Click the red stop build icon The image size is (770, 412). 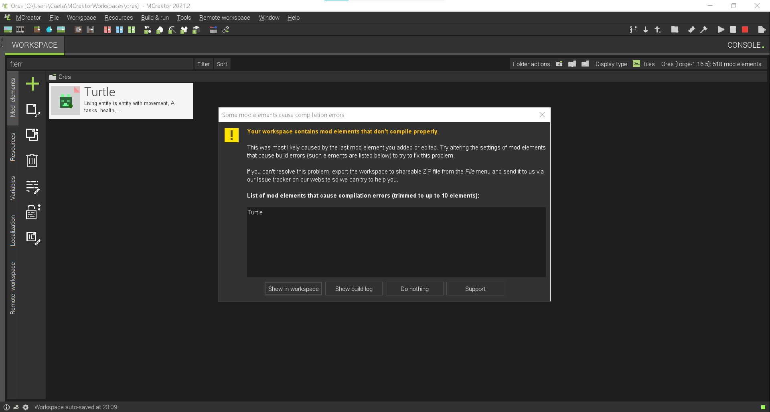pos(745,30)
